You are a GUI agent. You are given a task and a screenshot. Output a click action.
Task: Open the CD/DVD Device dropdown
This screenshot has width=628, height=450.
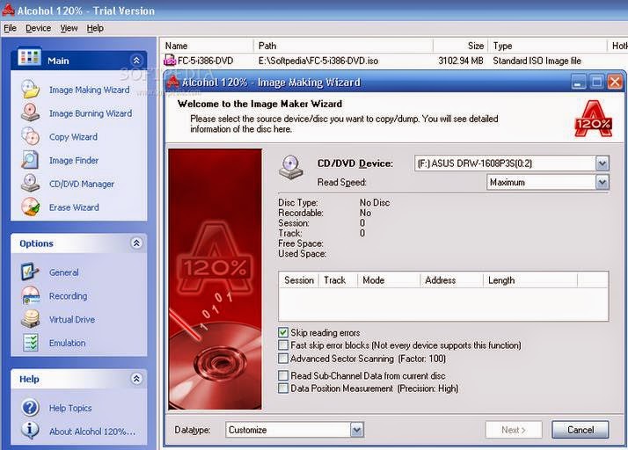[x=602, y=163]
